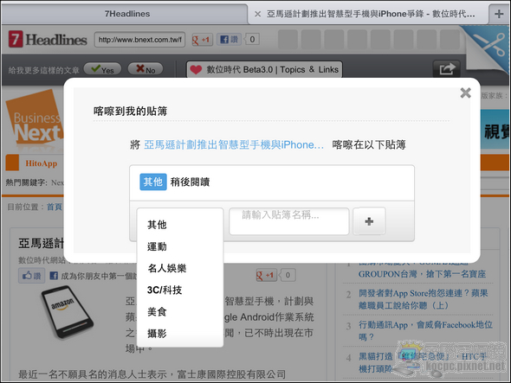This screenshot has width=511, height=383.
Task: Vote Yes for more similar articles
Action: (102, 69)
